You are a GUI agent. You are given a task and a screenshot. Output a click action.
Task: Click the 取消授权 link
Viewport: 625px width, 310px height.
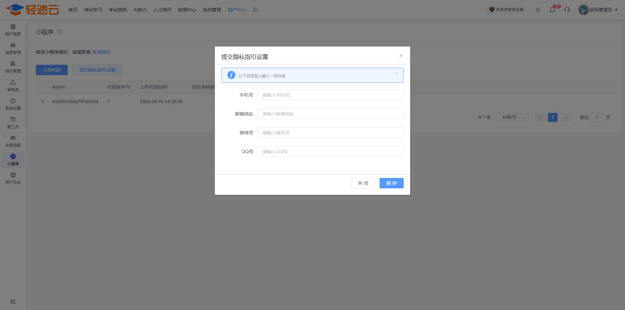pos(101,52)
